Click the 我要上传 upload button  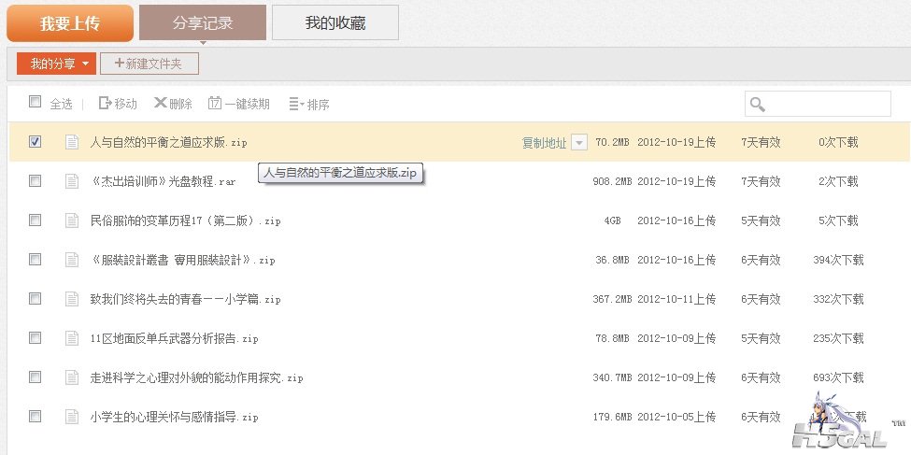69,23
